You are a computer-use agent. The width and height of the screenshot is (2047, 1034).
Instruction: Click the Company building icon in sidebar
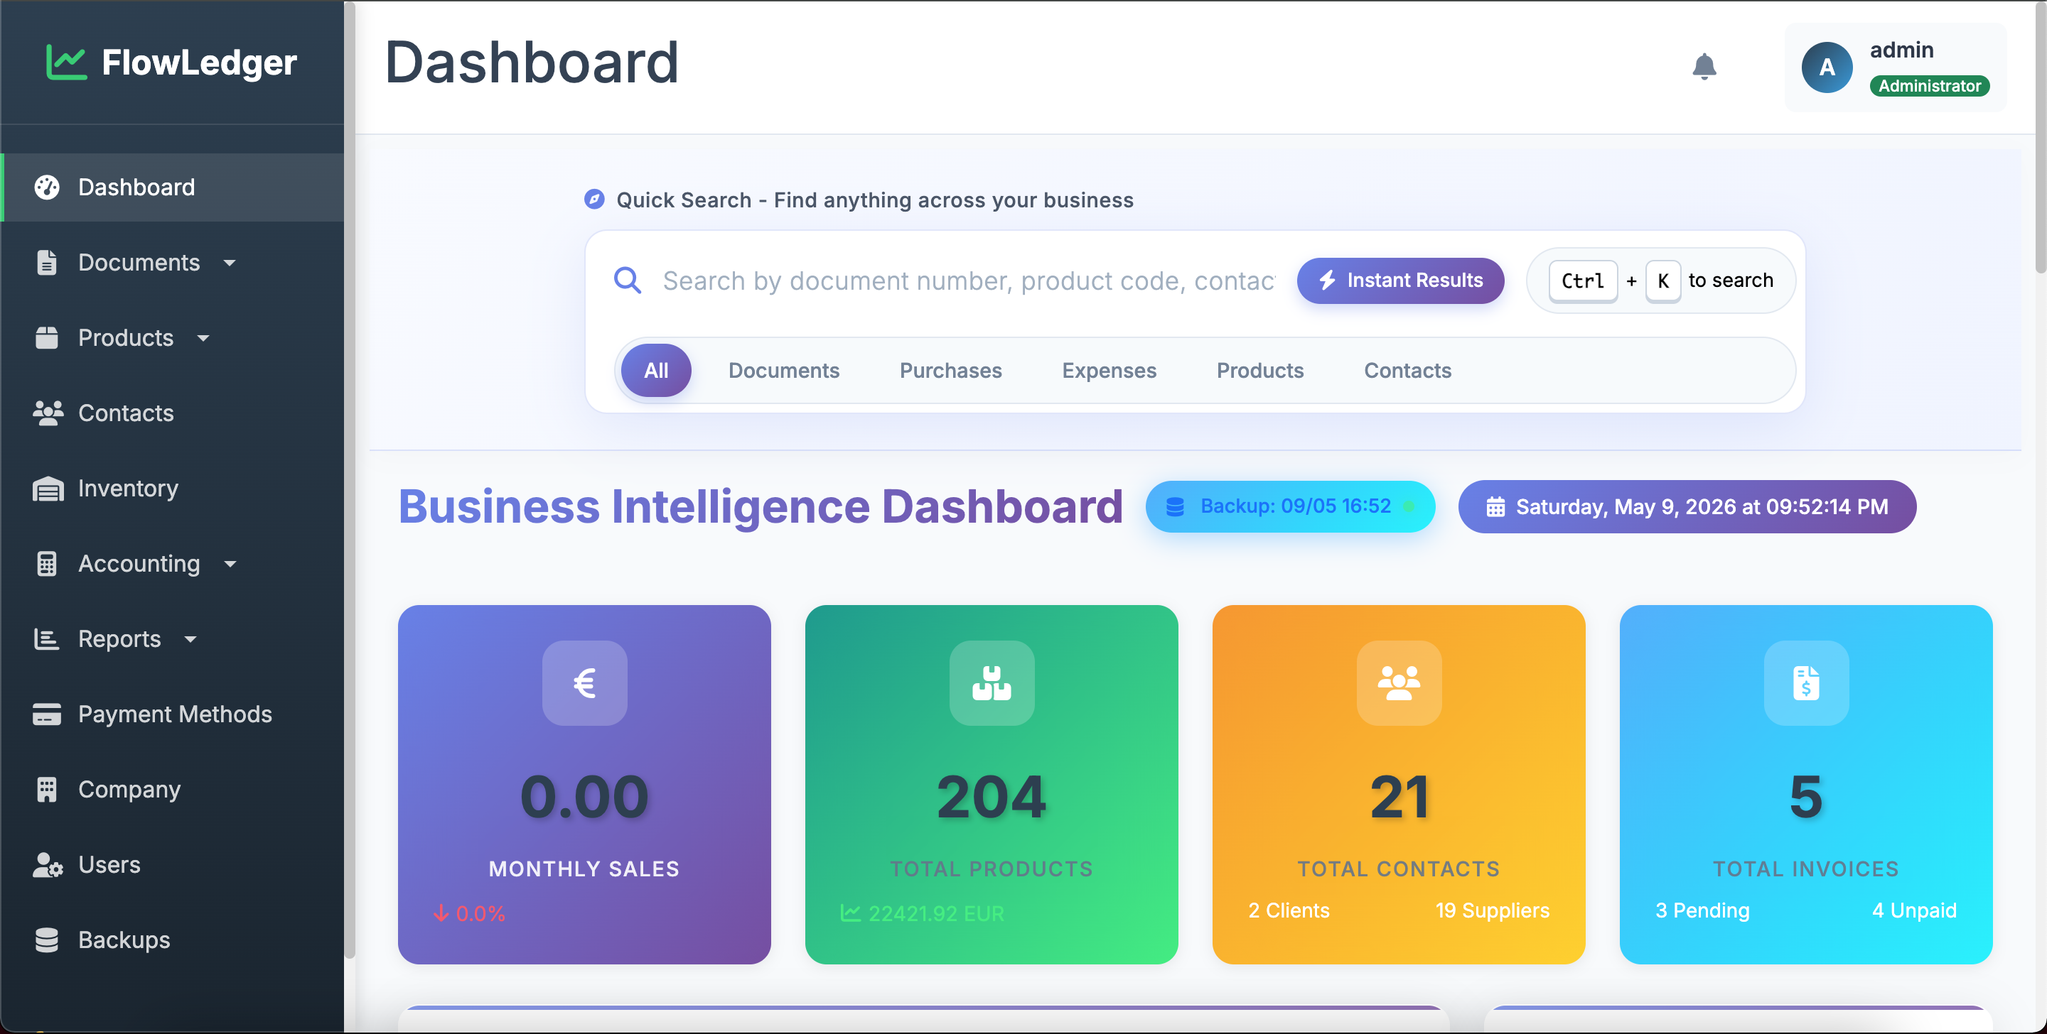coord(47,790)
